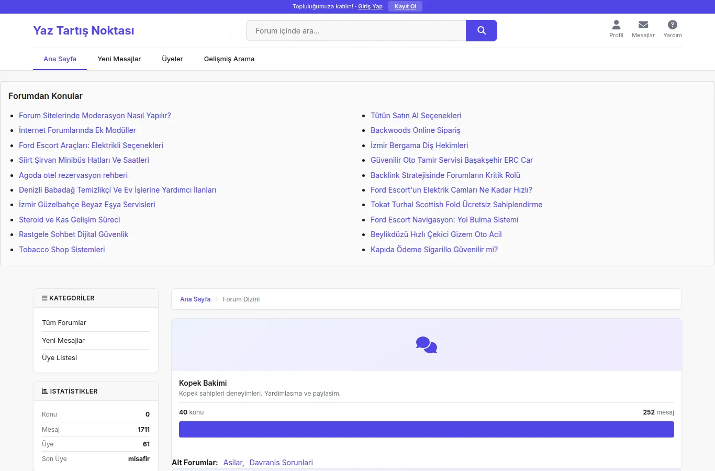Select the Gelişmiş Arama tab
Image resolution: width=715 pixels, height=471 pixels.
pyautogui.click(x=229, y=59)
